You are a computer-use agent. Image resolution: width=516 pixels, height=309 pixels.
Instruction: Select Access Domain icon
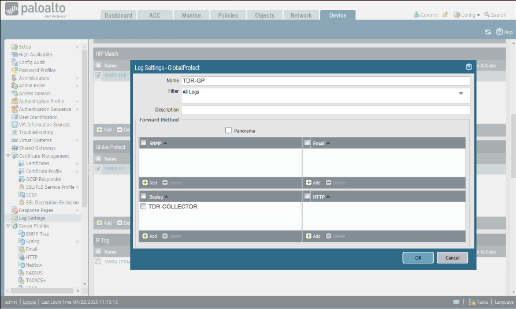pyautogui.click(x=14, y=94)
